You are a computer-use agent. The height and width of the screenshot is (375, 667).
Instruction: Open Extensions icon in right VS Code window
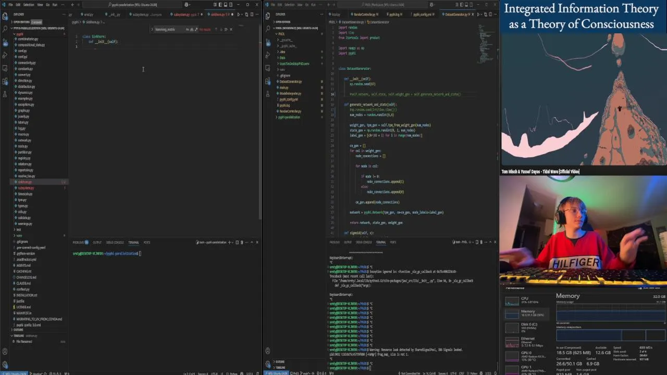pyautogui.click(x=267, y=81)
